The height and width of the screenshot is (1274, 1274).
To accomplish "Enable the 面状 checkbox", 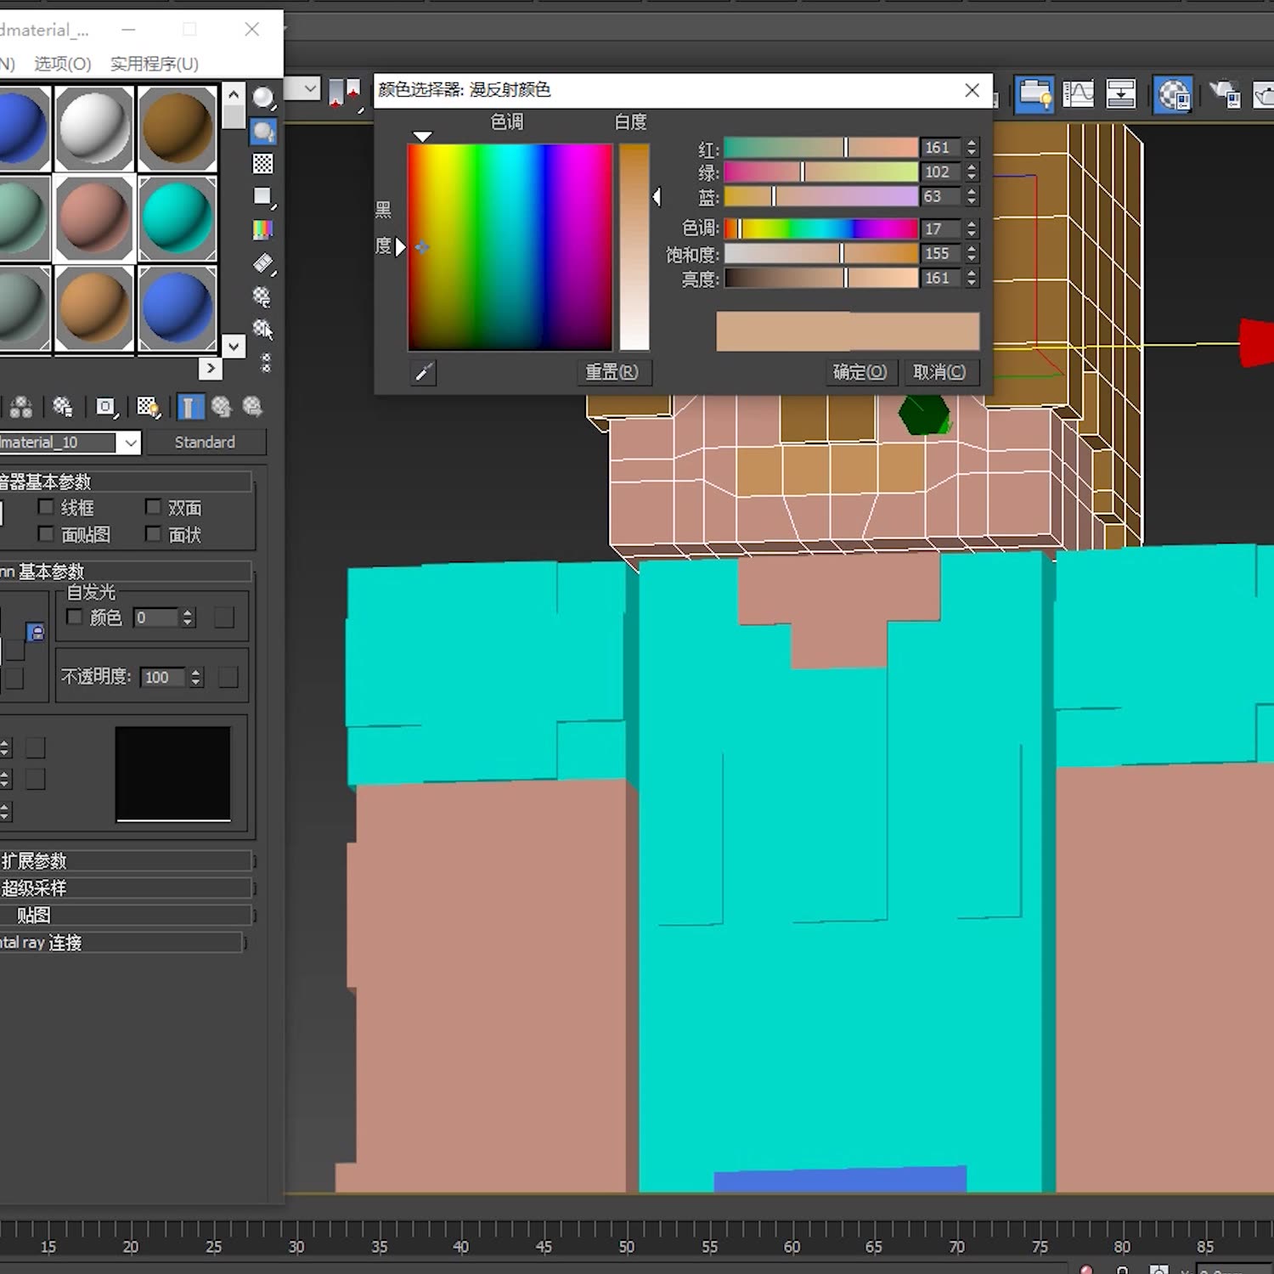I will 153,533.
